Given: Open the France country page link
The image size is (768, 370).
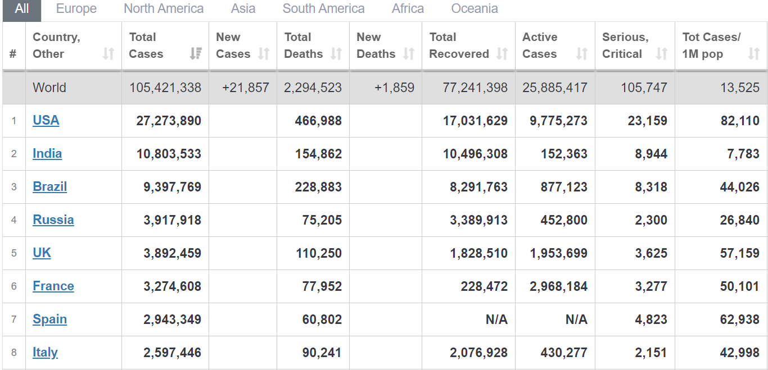Looking at the screenshot, I should (53, 286).
